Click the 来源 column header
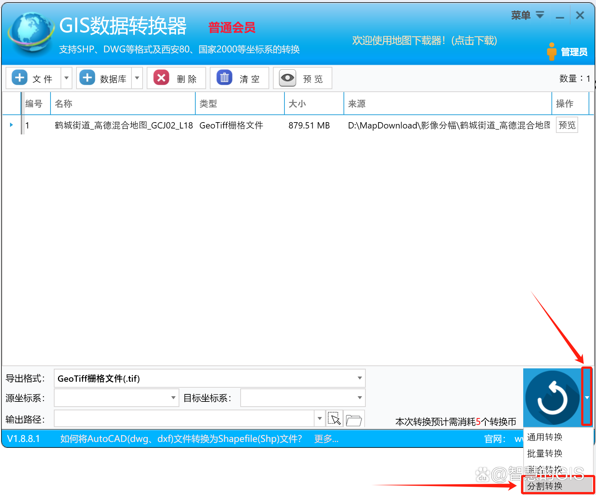The image size is (596, 495). coord(447,104)
